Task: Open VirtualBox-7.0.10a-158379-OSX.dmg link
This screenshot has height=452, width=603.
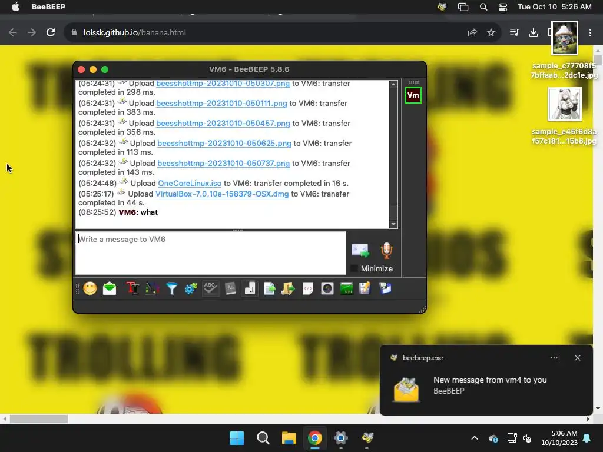Action: click(222, 194)
